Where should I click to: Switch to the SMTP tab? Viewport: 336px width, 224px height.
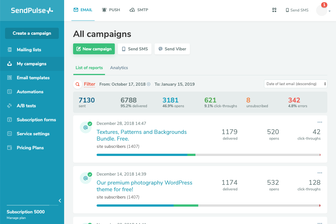139,10
